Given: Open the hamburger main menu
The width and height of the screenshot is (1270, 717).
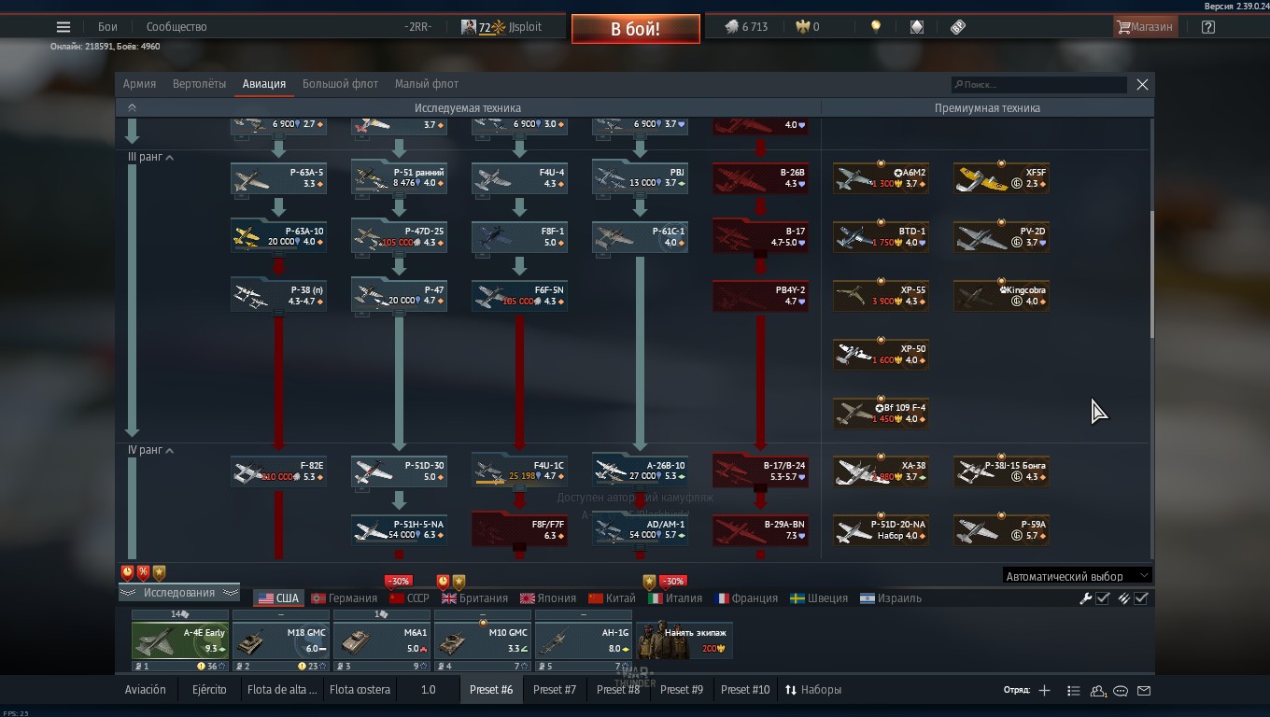Looking at the screenshot, I should pos(63,27).
